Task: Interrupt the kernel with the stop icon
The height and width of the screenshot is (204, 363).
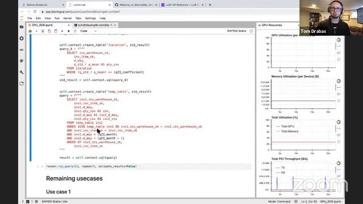Action: pyautogui.click(x=69, y=31)
